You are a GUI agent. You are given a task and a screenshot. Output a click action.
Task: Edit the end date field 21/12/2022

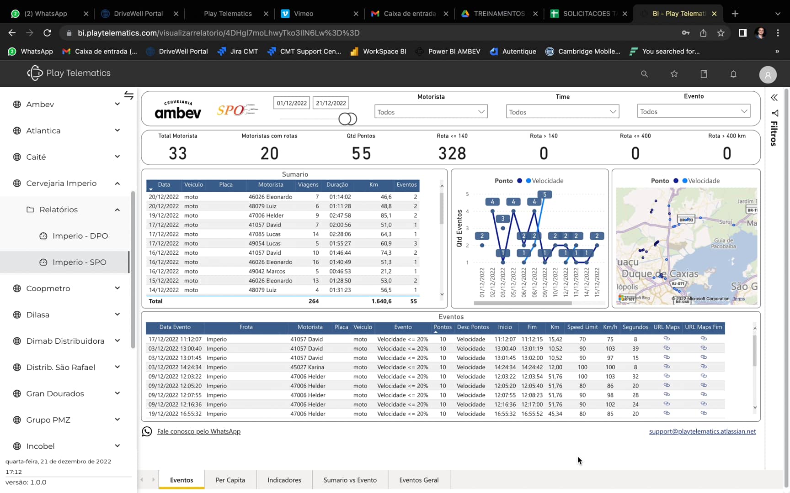pyautogui.click(x=331, y=103)
